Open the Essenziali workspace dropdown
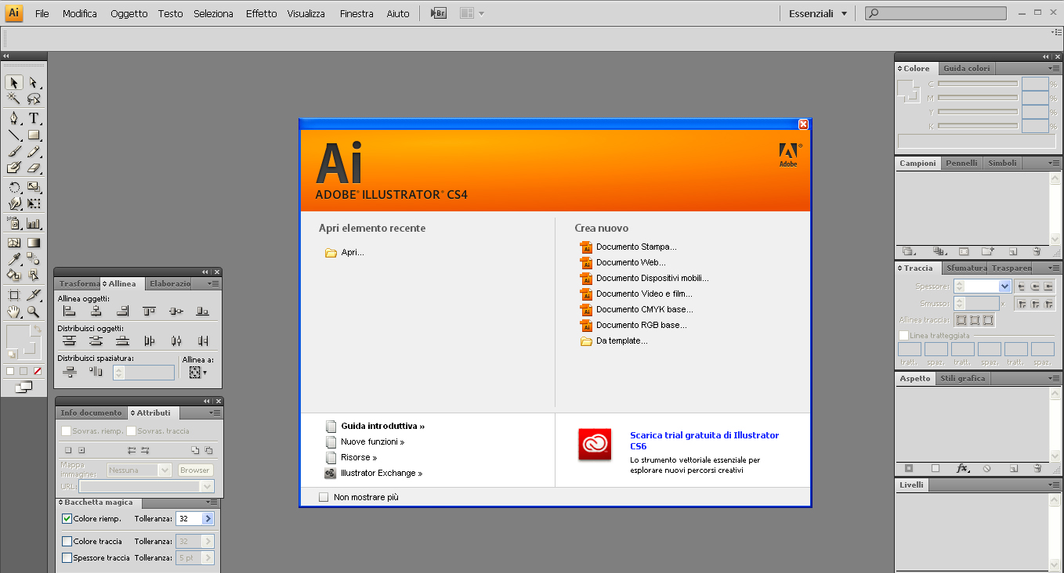The height and width of the screenshot is (573, 1064). pyautogui.click(x=817, y=13)
